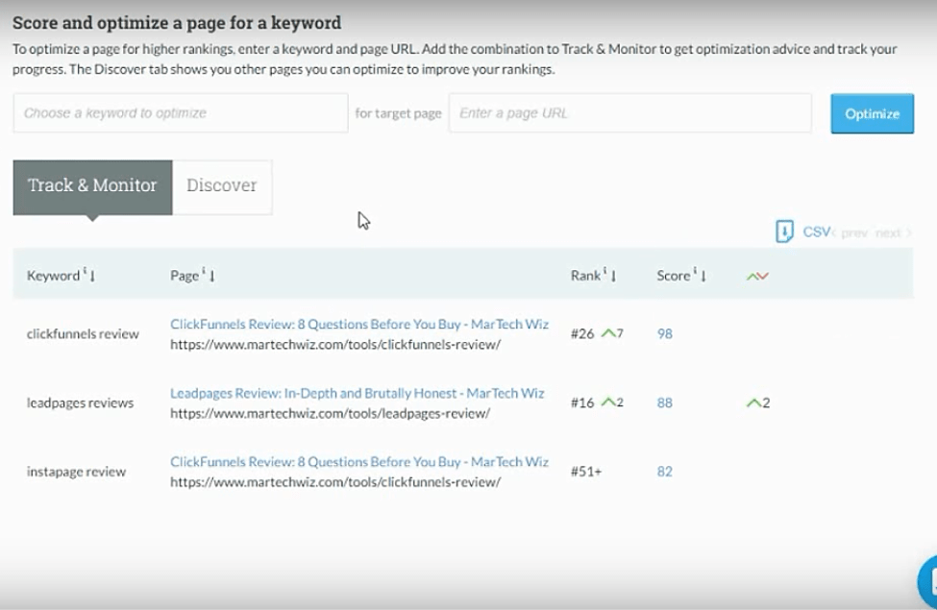Click the leadpages-review URL text
Image resolution: width=937 pixels, height=610 pixels.
pyautogui.click(x=330, y=413)
